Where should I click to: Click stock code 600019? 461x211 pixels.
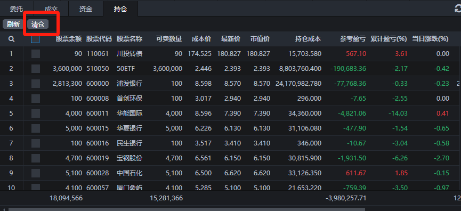[x=98, y=158]
